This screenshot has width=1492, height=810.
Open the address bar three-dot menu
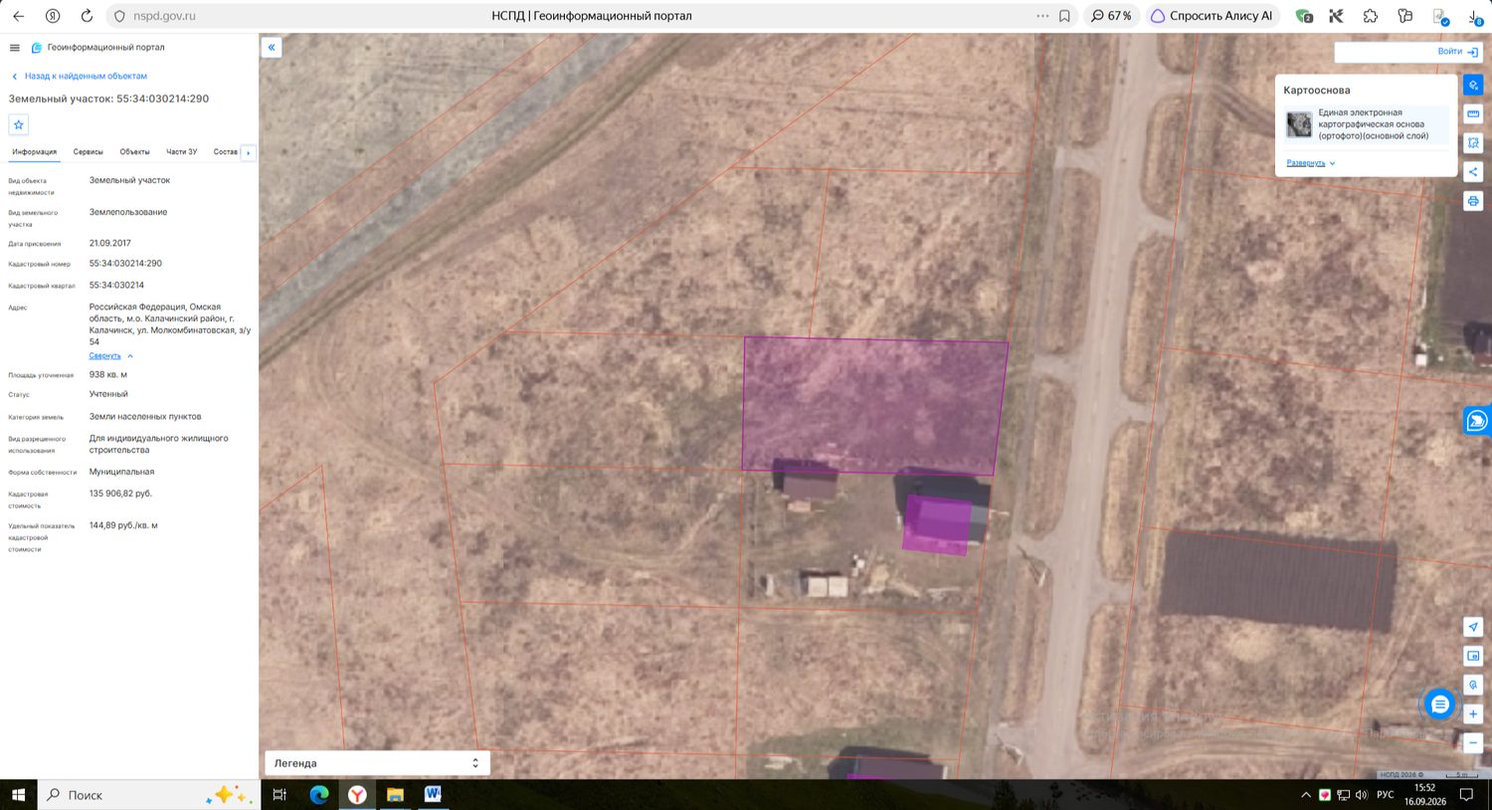coord(1041,16)
